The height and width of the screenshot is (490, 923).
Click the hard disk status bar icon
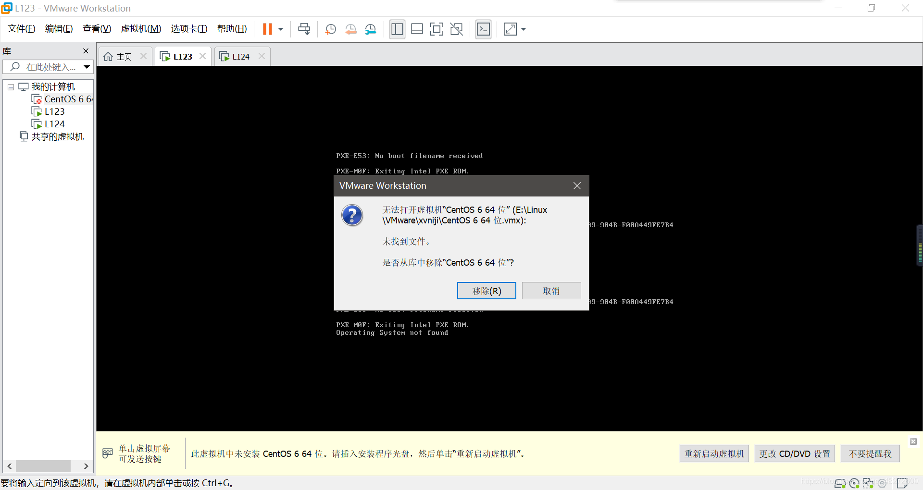(x=840, y=483)
